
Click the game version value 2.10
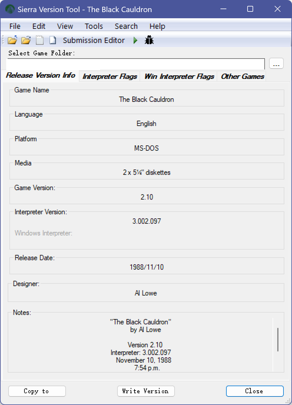147,197
